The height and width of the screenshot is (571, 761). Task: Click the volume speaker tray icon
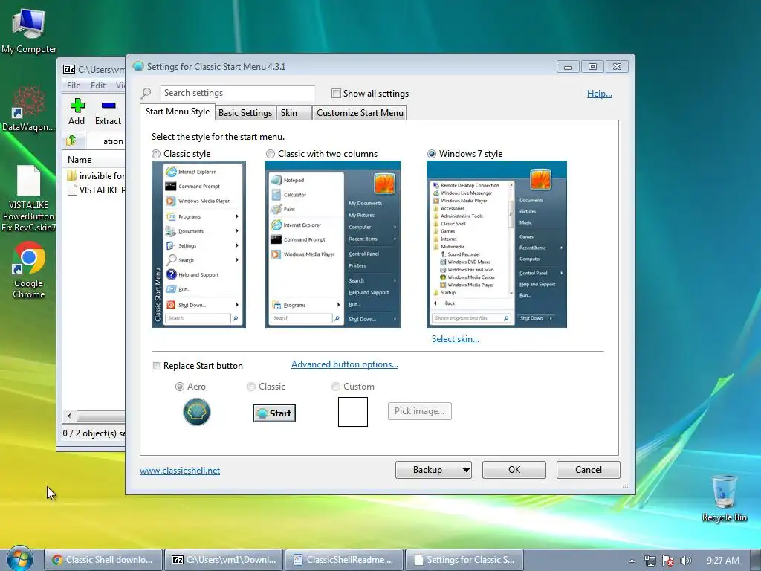[x=685, y=561]
